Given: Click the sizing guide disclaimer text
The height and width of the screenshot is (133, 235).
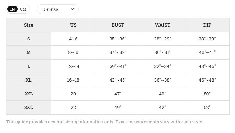Looking at the screenshot, I should click(105, 122).
